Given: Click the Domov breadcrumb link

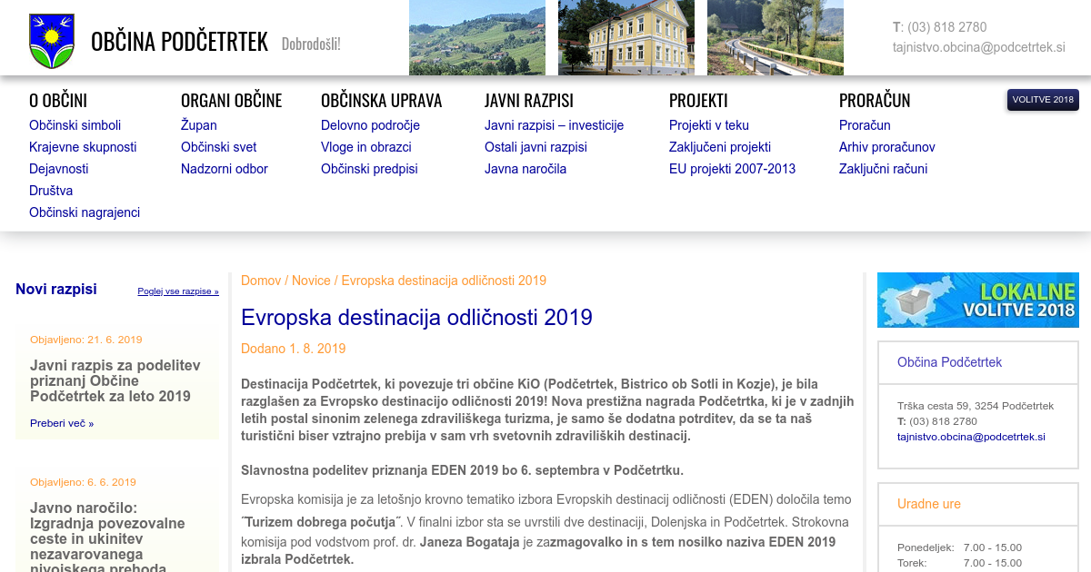Looking at the screenshot, I should click(260, 281).
